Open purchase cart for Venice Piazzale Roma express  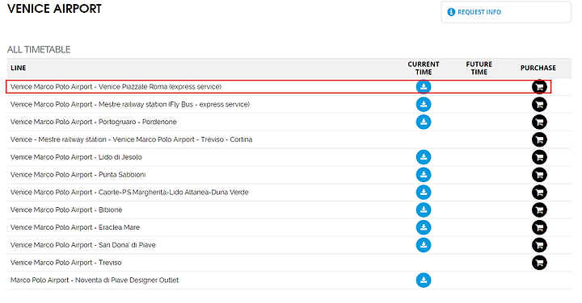(539, 86)
